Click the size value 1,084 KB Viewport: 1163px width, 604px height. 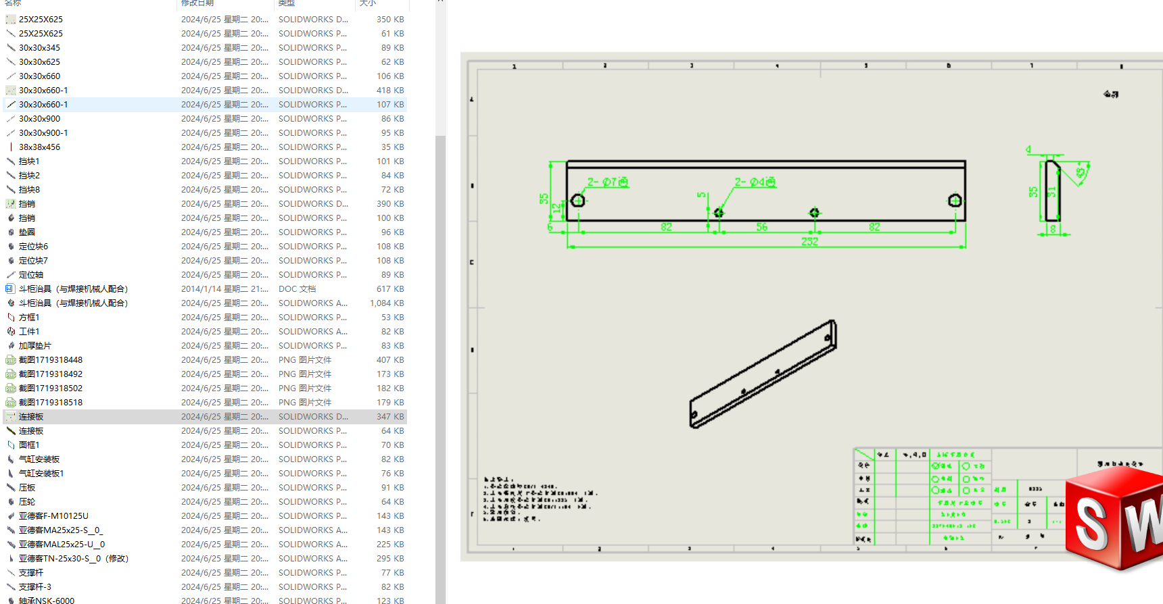(x=387, y=303)
